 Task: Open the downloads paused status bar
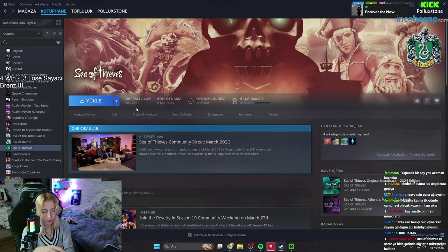coord(217,235)
